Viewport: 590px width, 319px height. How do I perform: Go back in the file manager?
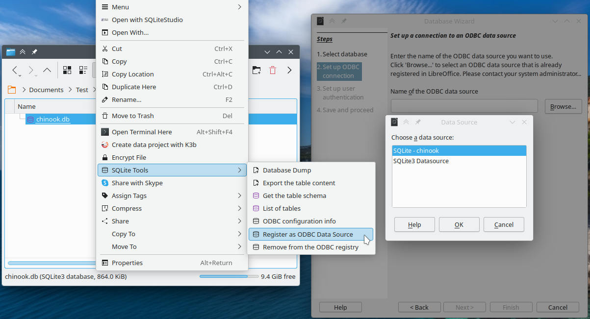(x=16, y=70)
